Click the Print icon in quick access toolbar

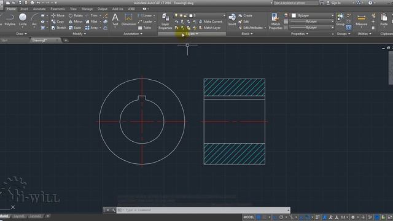33,2
